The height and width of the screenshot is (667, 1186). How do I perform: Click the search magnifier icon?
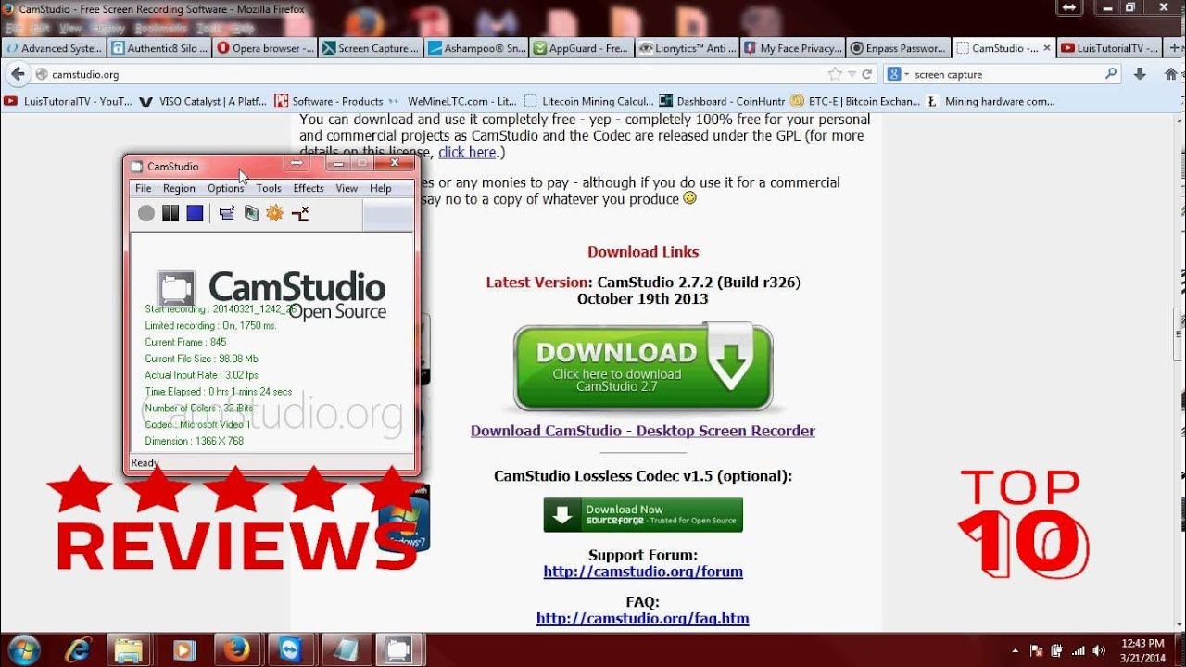coord(1111,74)
